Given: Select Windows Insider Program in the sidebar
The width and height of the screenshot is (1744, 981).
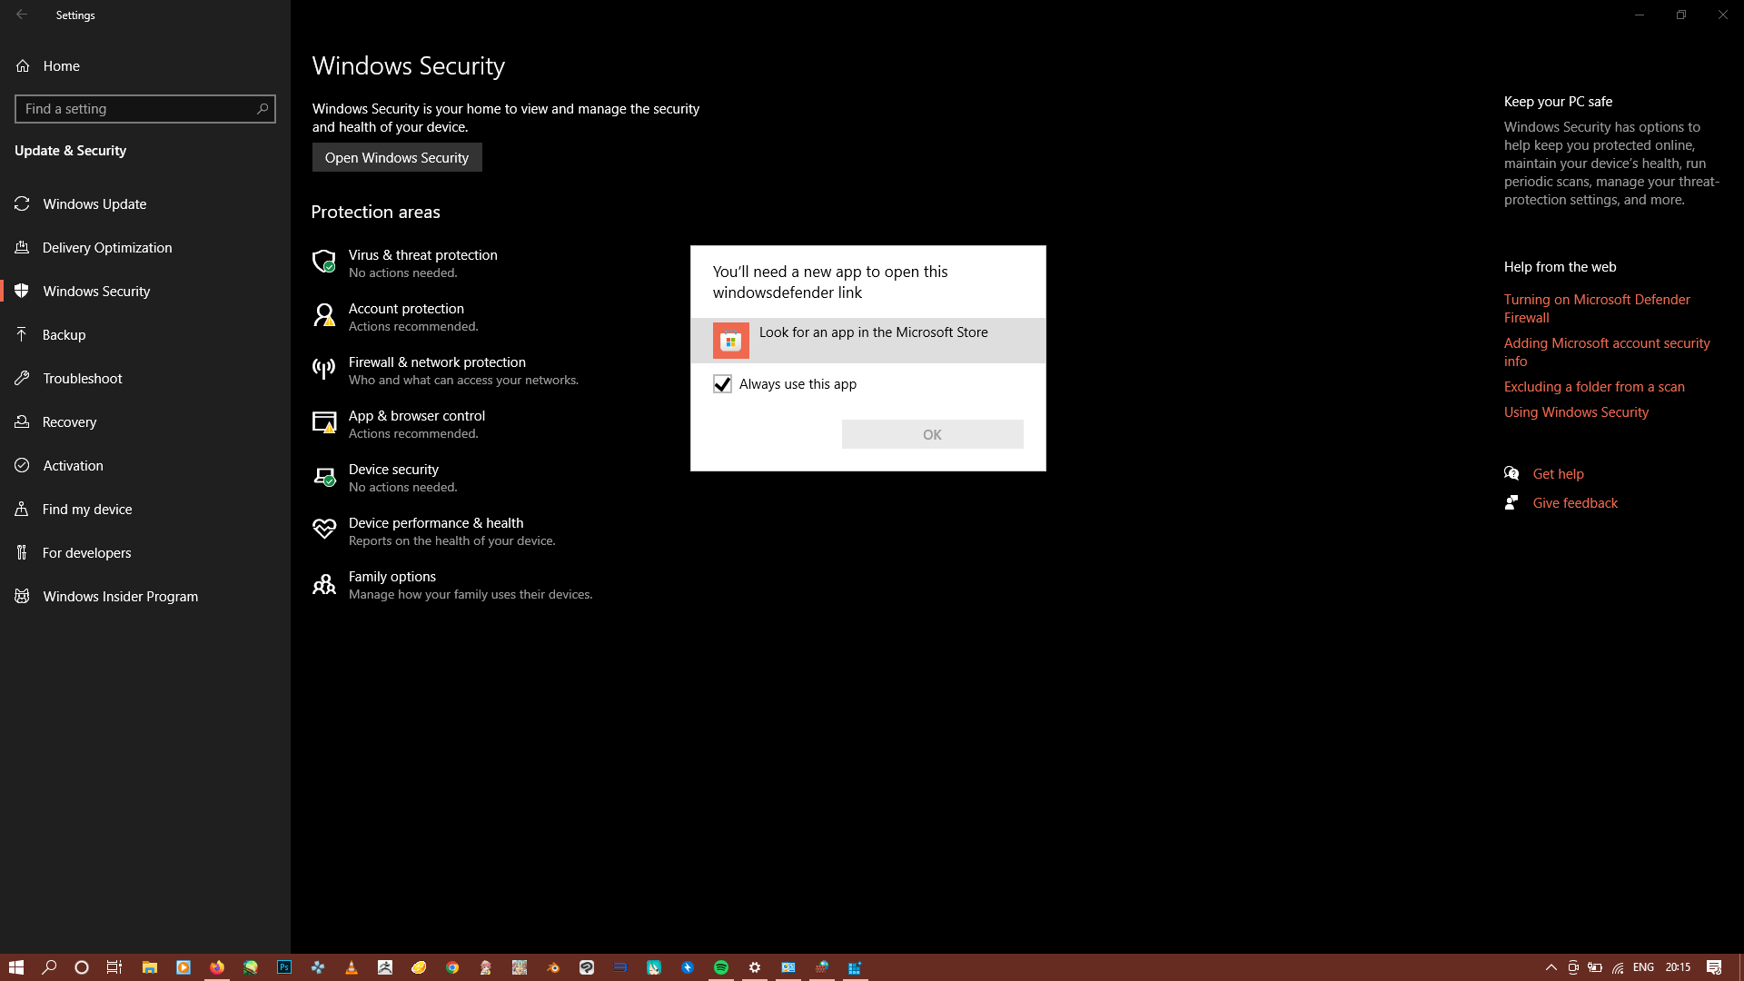Looking at the screenshot, I should (x=120, y=596).
